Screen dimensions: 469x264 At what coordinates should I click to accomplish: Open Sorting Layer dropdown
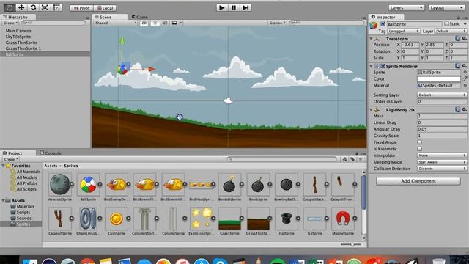[x=442, y=95]
